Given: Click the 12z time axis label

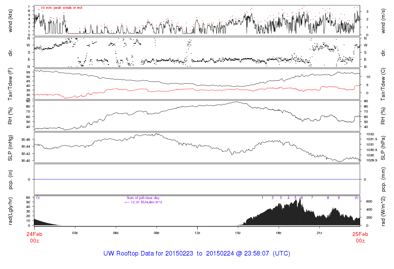Looking at the screenshot, I should click(x=197, y=233).
